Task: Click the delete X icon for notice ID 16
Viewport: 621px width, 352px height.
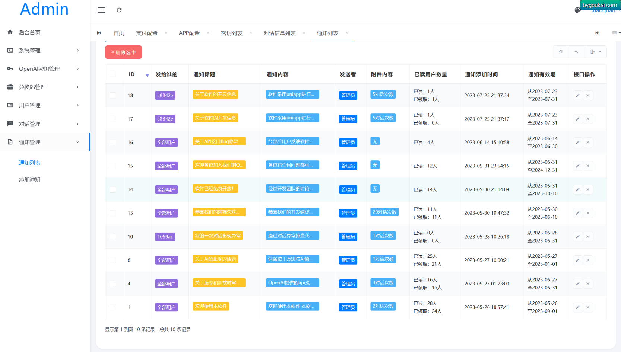Action: 588,143
